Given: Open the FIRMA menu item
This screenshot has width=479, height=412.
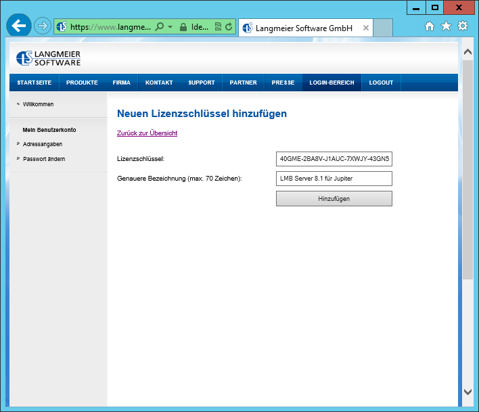Looking at the screenshot, I should click(x=121, y=83).
